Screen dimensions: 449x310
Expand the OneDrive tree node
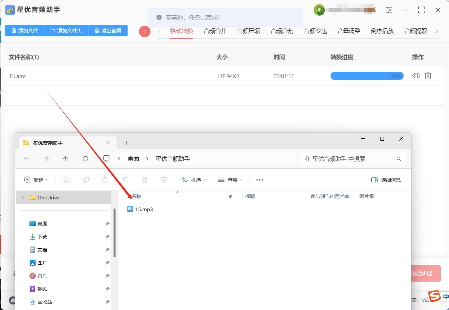coord(23,197)
